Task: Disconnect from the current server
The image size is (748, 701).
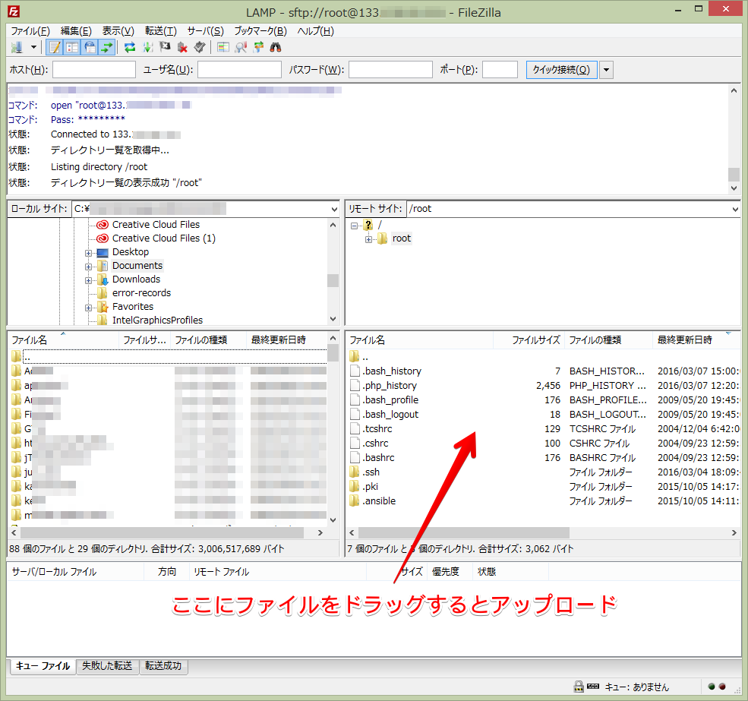Action: pyautogui.click(x=184, y=46)
